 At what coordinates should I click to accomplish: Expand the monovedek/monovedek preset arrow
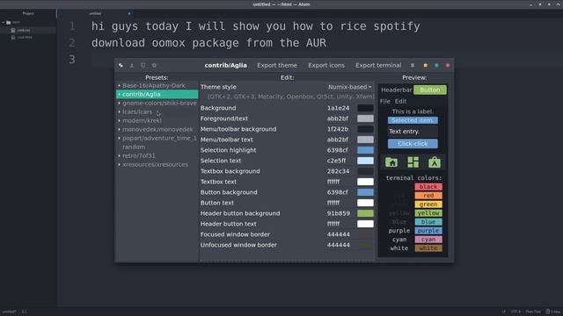coord(120,129)
